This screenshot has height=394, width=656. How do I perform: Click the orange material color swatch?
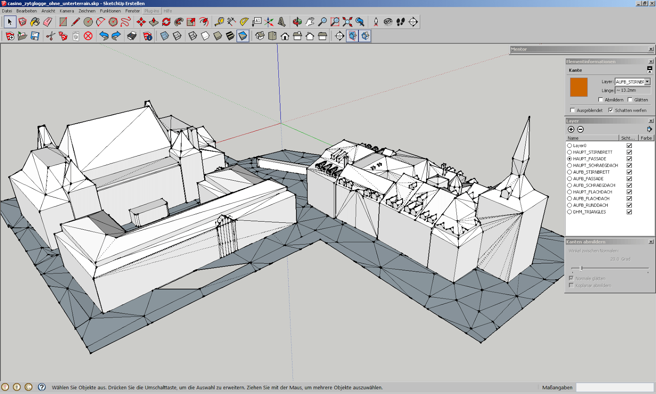pos(579,87)
